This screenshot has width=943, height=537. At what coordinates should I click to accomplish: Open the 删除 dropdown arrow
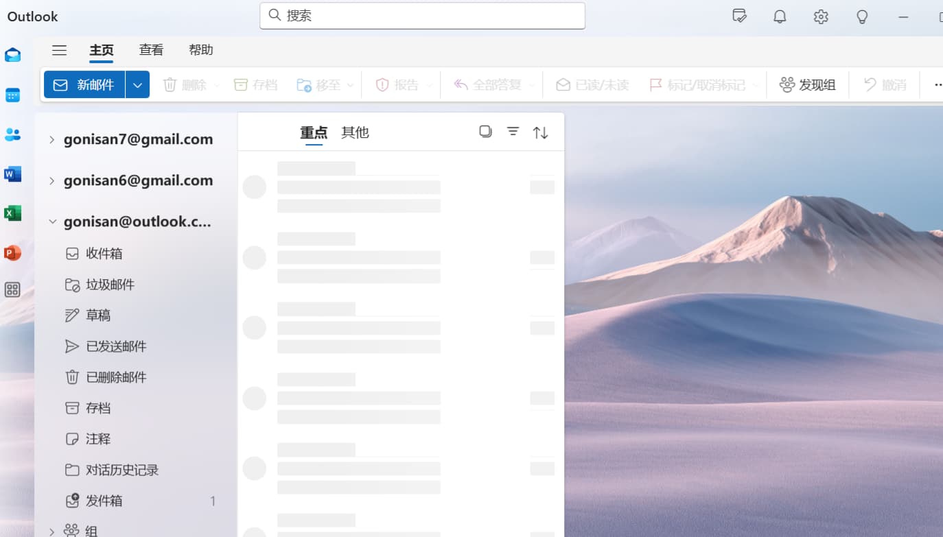coord(217,86)
